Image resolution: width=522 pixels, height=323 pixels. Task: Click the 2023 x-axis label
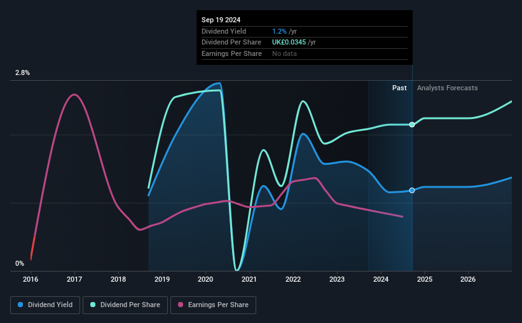(337, 279)
